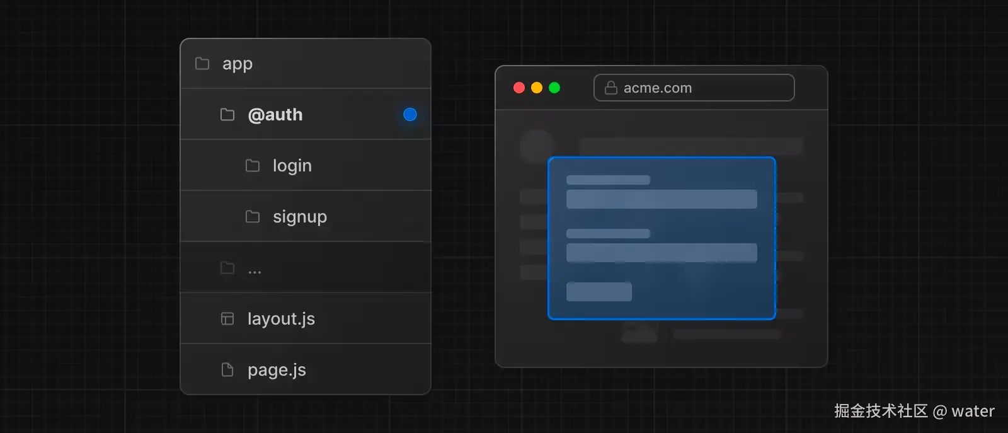The image size is (1008, 433).
Task: Click the login folder icon
Action: pyautogui.click(x=253, y=166)
